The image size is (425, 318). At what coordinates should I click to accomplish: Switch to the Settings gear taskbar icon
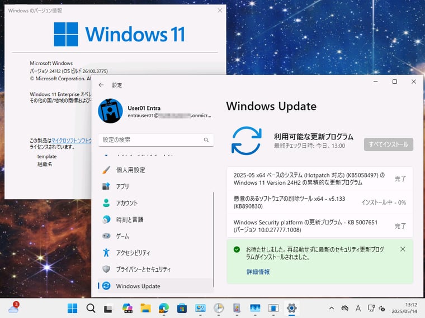pyautogui.click(x=292, y=308)
